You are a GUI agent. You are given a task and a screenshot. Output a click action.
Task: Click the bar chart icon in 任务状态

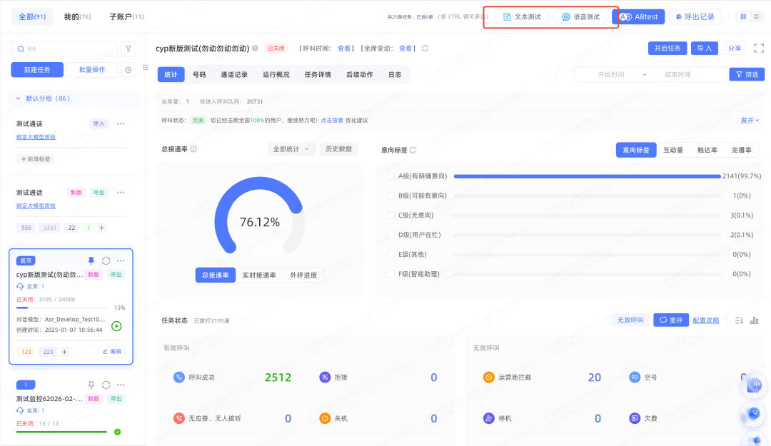[755, 320]
